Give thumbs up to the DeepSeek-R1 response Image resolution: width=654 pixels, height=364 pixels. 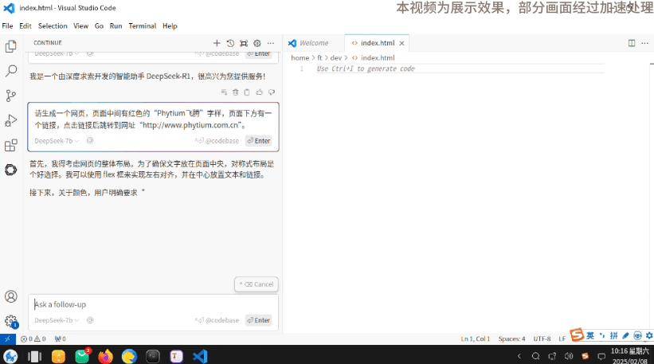(x=260, y=92)
